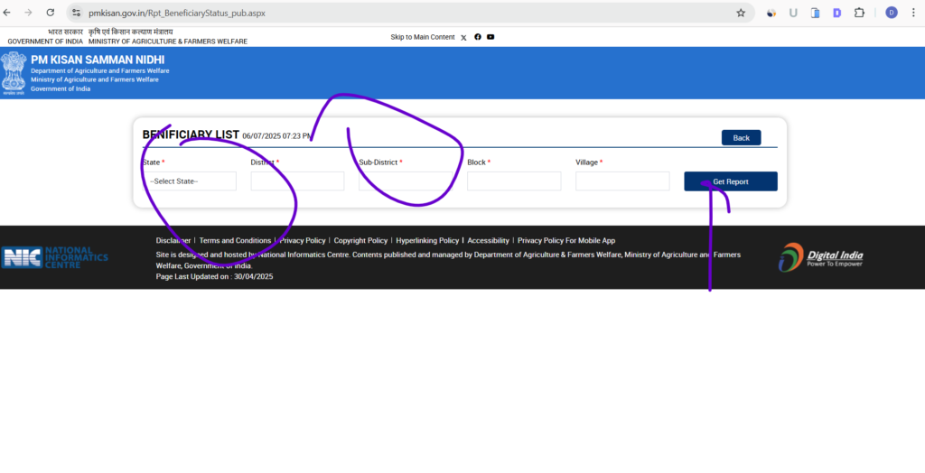This screenshot has width=925, height=473.
Task: Bookmark this page with the star icon
Action: [741, 13]
